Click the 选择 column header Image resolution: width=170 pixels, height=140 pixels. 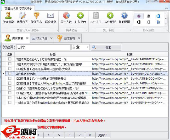[x=10, y=54]
